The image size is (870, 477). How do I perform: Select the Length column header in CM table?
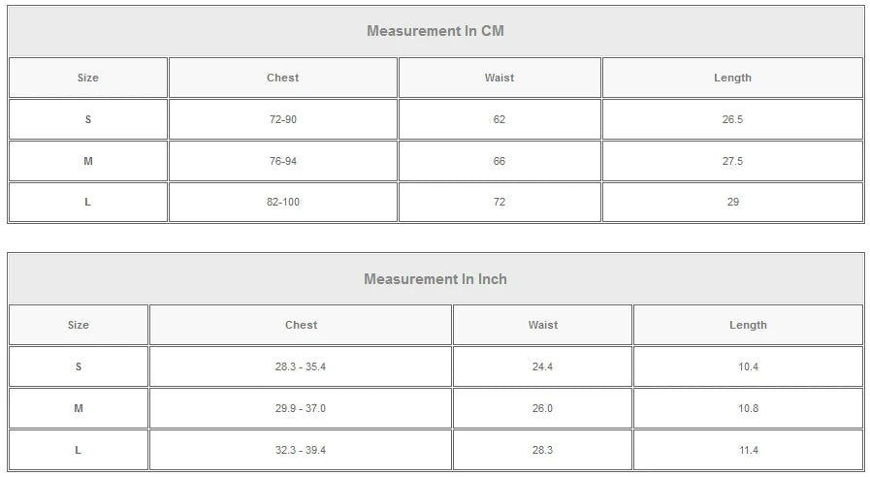(x=732, y=78)
